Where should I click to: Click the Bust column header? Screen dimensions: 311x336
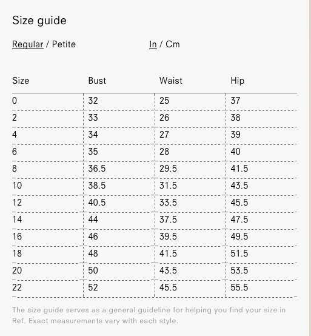[x=97, y=81]
